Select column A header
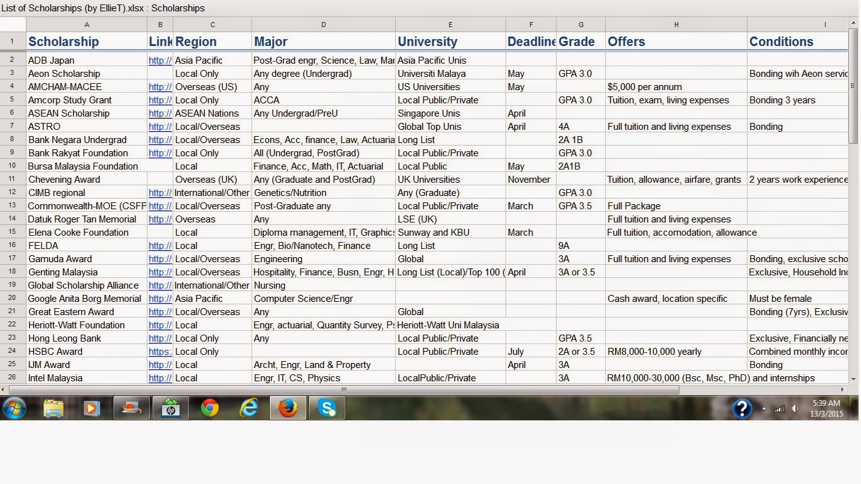The width and height of the screenshot is (861, 484). 86,25
